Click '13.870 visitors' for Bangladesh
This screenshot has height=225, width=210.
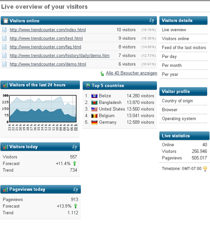140,102
